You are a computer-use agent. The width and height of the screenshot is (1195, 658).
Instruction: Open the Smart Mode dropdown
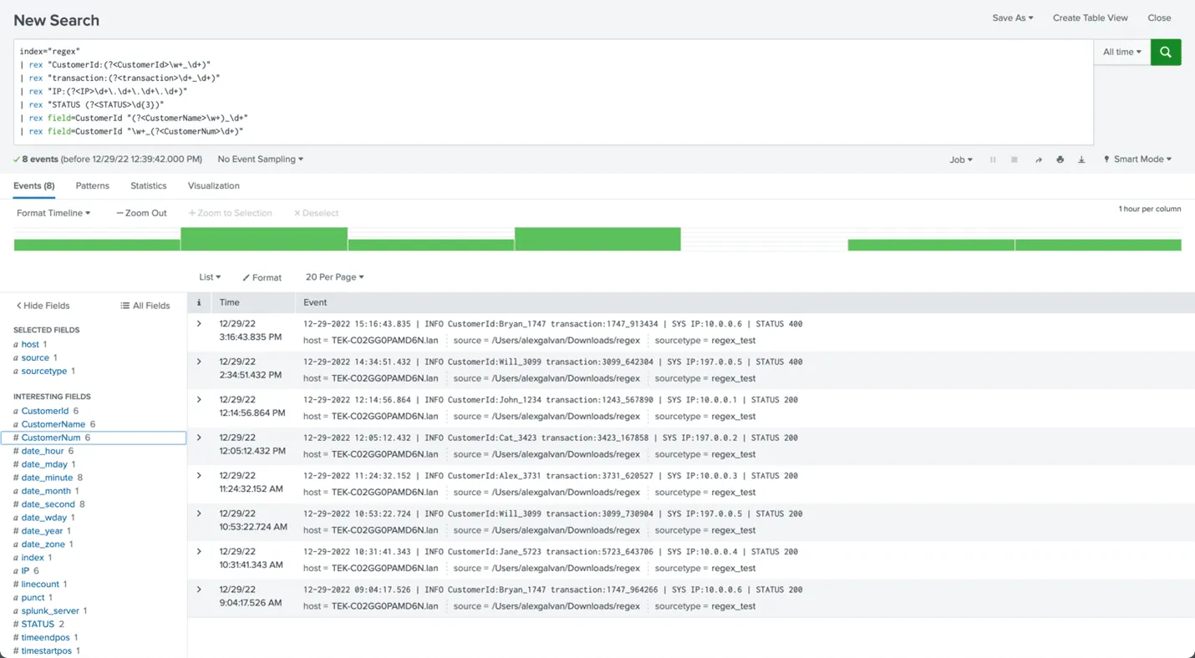coord(1137,159)
